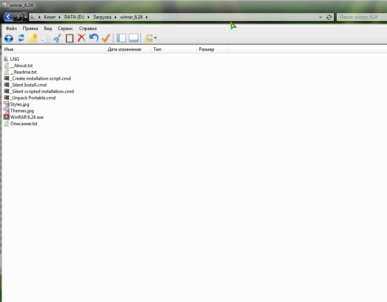The image size is (387, 302).
Task: Click winrar_6.24 breadcrumb segment
Action: click(x=131, y=17)
